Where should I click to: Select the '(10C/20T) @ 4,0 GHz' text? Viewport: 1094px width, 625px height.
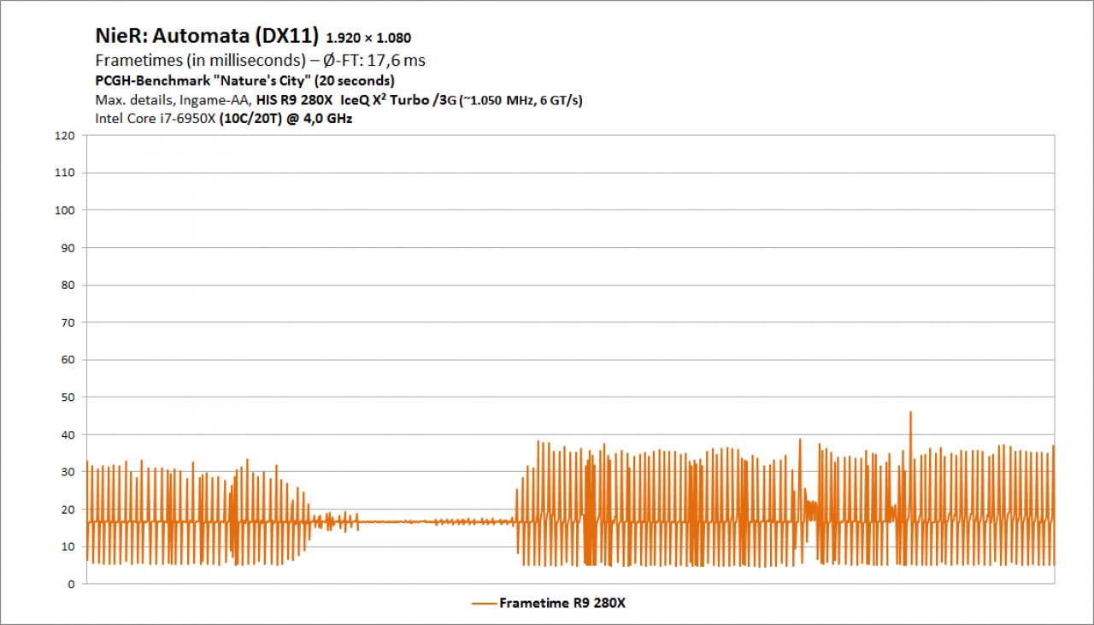tap(285, 119)
